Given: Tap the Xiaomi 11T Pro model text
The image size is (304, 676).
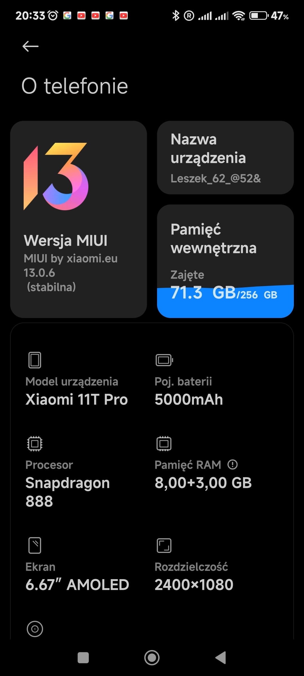Looking at the screenshot, I should 77,399.
